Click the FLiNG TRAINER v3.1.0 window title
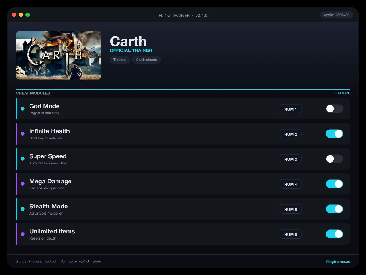Image resolution: width=366 pixels, height=275 pixels. click(183, 15)
